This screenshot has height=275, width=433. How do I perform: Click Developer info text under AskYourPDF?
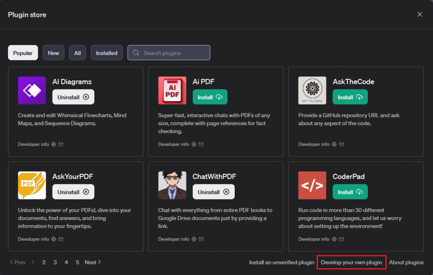pos(33,239)
